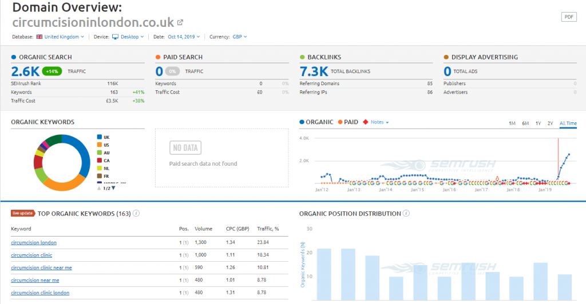Expand the Date Oct 14, 2019 dropdown
586x304 pixels.
point(183,37)
